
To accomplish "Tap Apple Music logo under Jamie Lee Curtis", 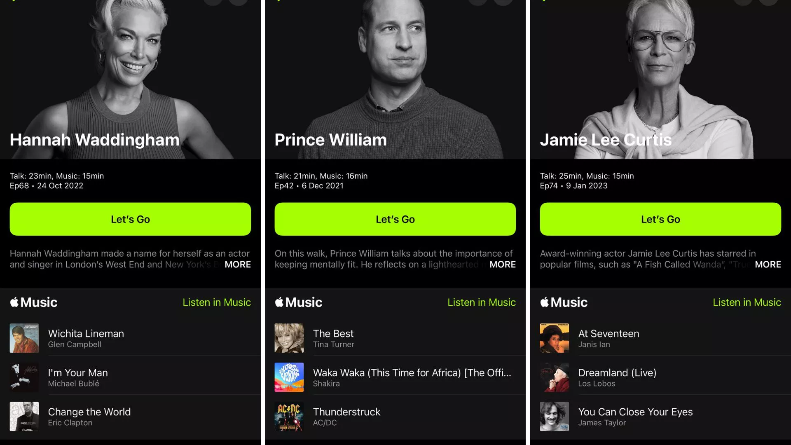I will (564, 302).
